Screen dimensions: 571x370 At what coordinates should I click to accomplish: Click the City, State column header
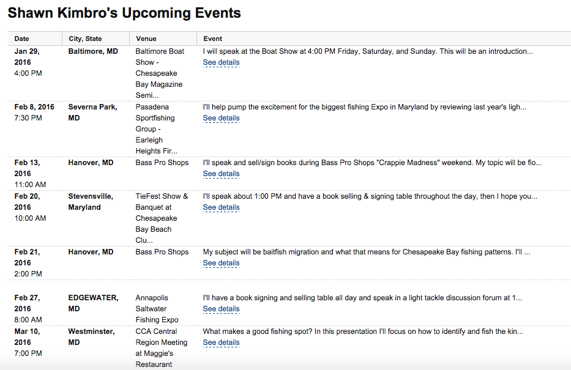85,39
